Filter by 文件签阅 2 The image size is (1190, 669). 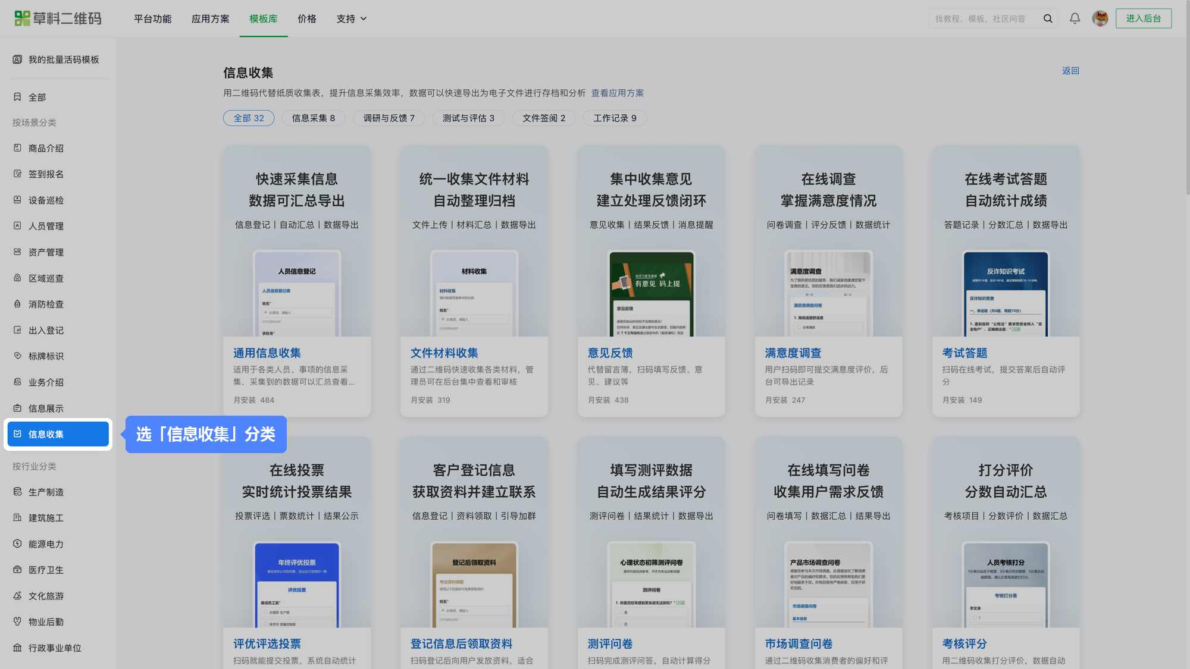tap(544, 118)
